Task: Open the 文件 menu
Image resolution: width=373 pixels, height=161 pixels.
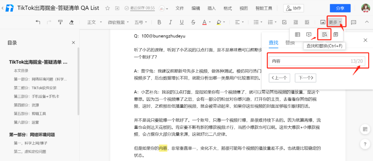Action: coord(180,8)
